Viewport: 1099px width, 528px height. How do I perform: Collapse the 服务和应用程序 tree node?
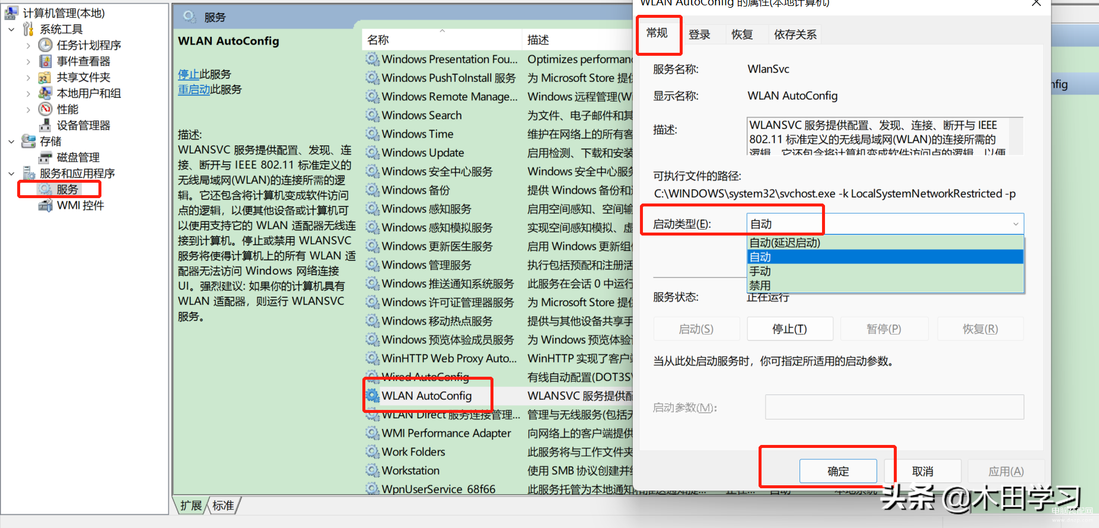tap(11, 173)
